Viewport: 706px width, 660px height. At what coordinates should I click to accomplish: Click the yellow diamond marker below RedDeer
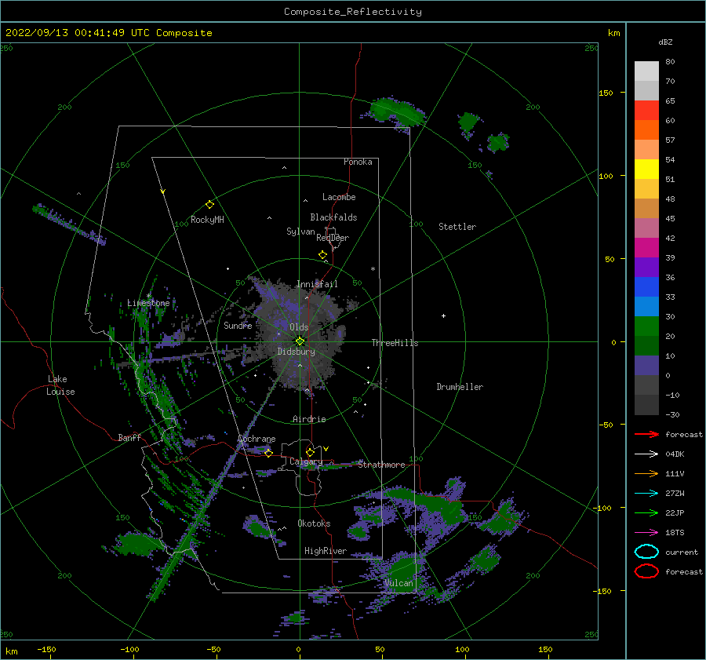322,255
